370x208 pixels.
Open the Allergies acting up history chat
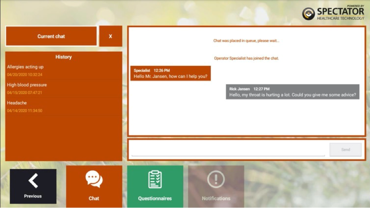coord(64,70)
